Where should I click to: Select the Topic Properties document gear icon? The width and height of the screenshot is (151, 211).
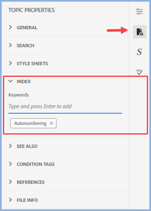[x=140, y=32]
